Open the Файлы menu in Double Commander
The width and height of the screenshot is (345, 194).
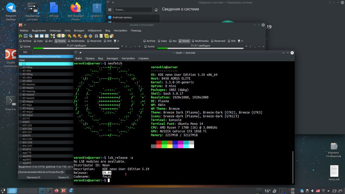[24, 30]
